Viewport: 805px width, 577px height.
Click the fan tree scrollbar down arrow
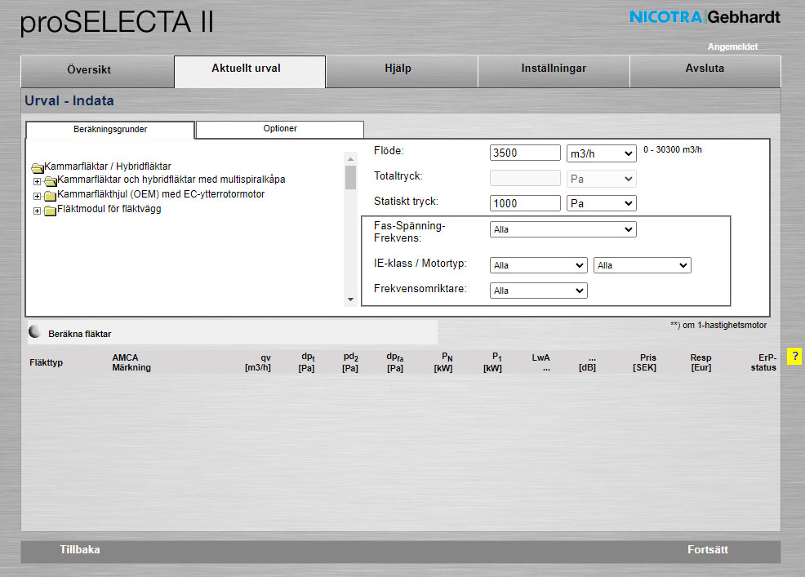click(350, 300)
